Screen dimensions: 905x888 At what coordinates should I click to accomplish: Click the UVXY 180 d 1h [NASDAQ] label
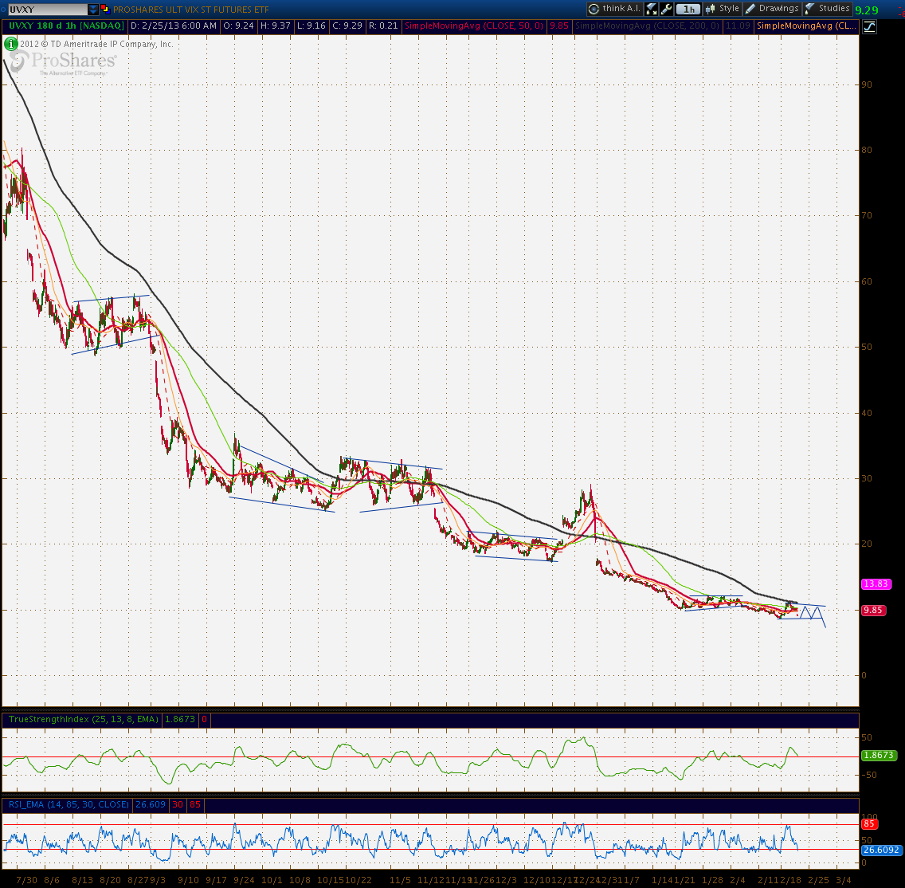tap(66, 26)
